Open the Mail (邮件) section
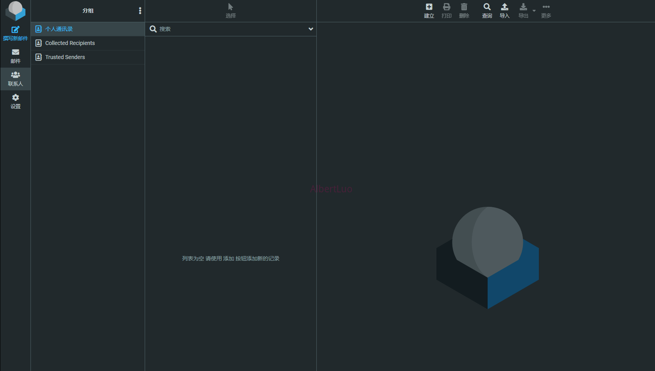Viewport: 655px width, 371px height. coord(15,56)
